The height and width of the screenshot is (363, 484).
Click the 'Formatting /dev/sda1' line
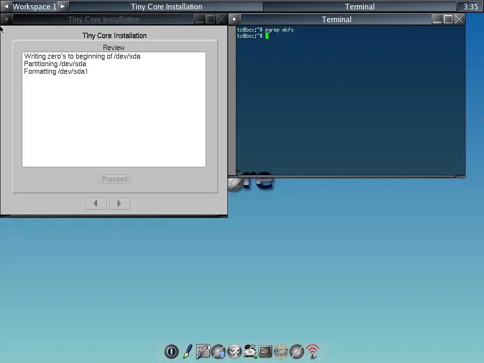[56, 71]
